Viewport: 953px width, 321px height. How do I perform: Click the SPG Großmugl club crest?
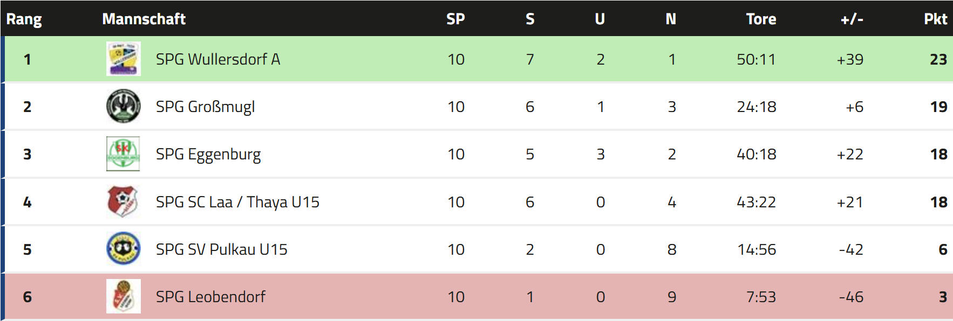tap(123, 106)
